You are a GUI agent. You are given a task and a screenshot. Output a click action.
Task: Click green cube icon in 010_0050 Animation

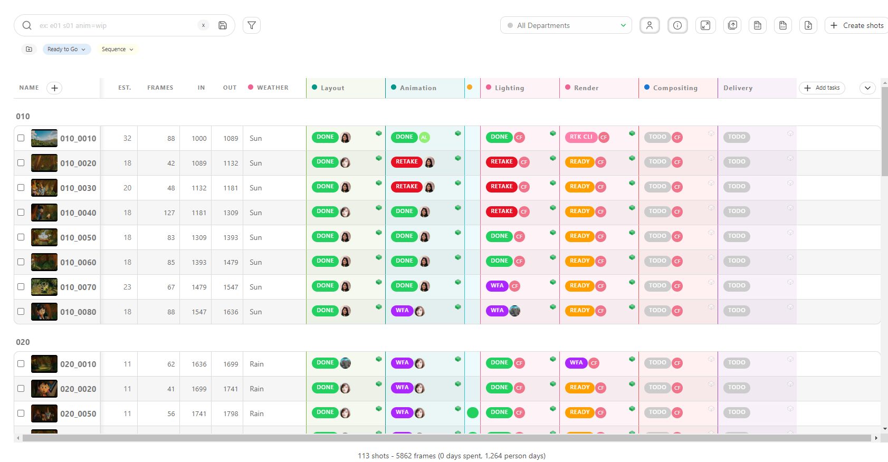[458, 233]
